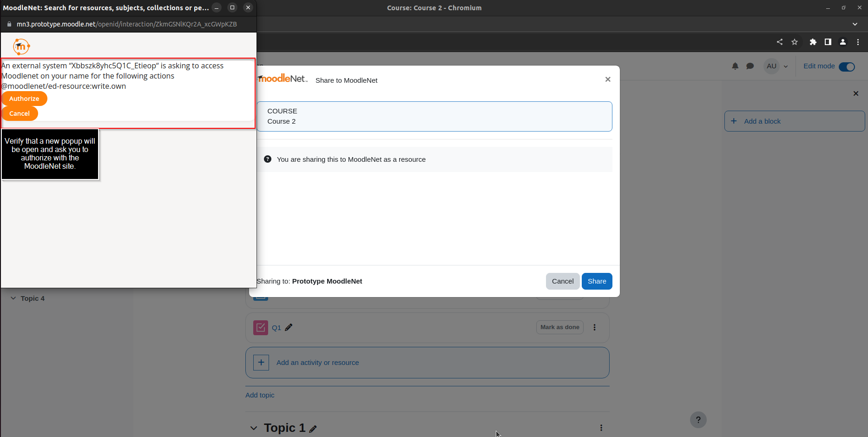Click the plus icon to add activity
The height and width of the screenshot is (437, 868).
click(261, 363)
